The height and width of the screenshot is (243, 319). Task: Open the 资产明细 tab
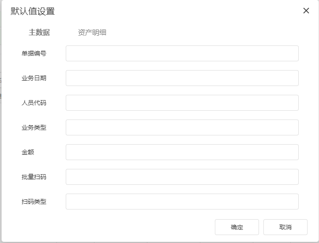[x=92, y=33]
